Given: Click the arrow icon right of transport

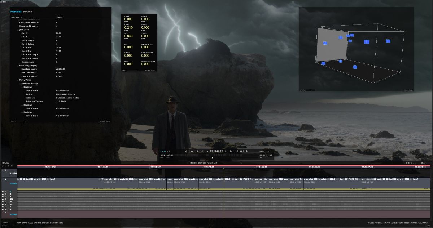Looking at the screenshot, I should 268,151.
